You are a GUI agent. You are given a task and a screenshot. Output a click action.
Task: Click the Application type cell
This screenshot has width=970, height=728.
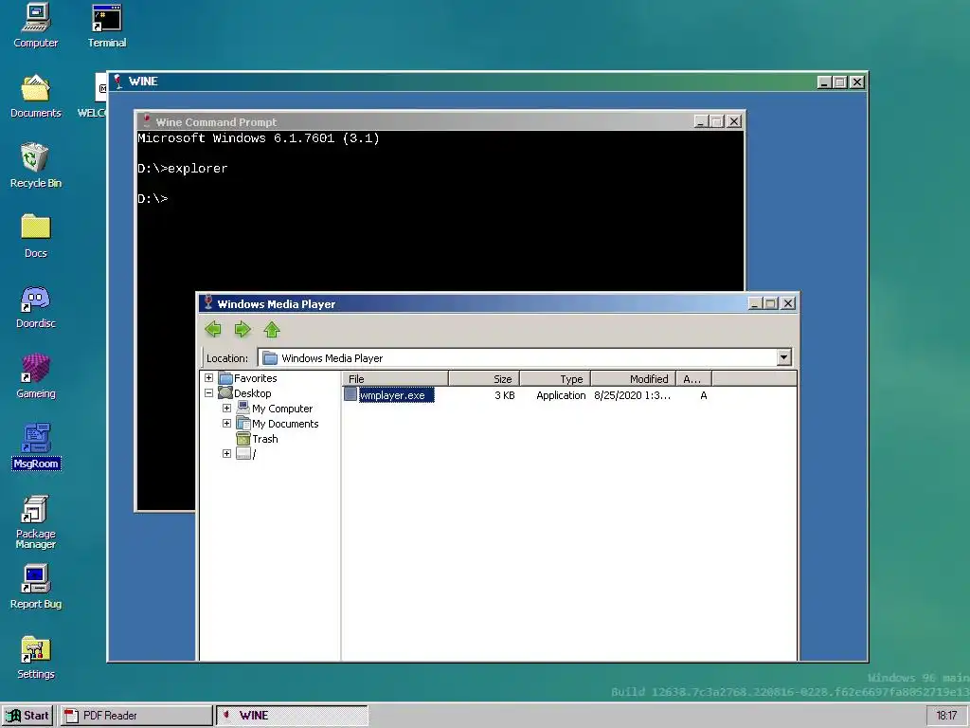(561, 395)
